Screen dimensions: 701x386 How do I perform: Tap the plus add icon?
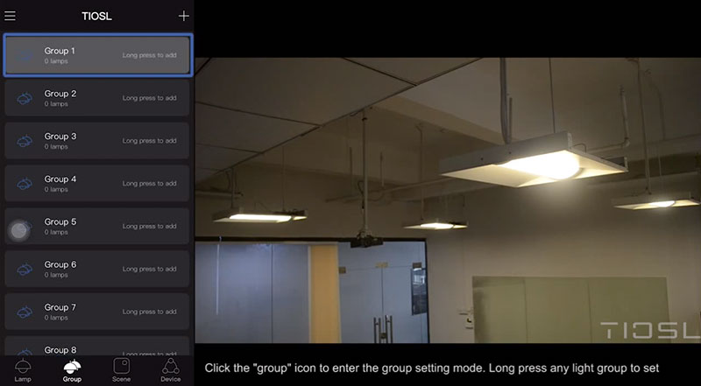[x=184, y=16]
